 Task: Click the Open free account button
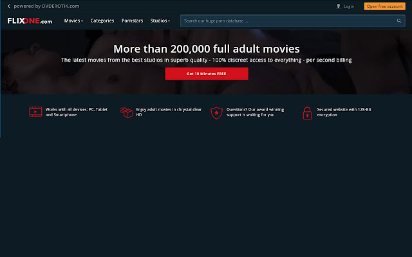point(385,6)
